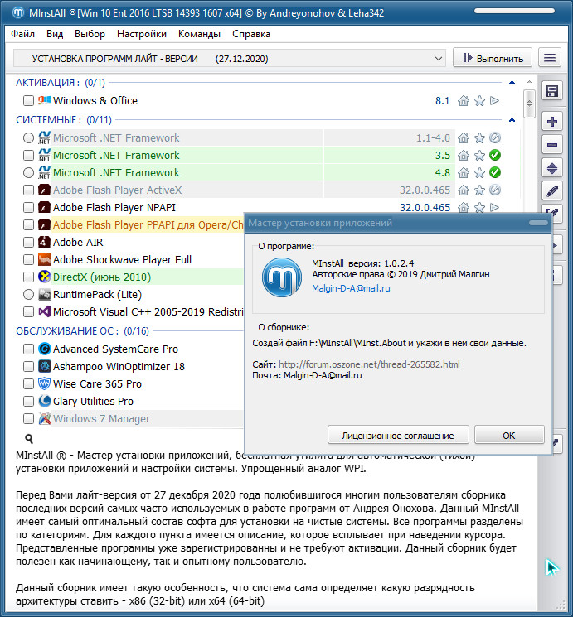Click the MInstAll logo in the About dialog

pos(282,277)
